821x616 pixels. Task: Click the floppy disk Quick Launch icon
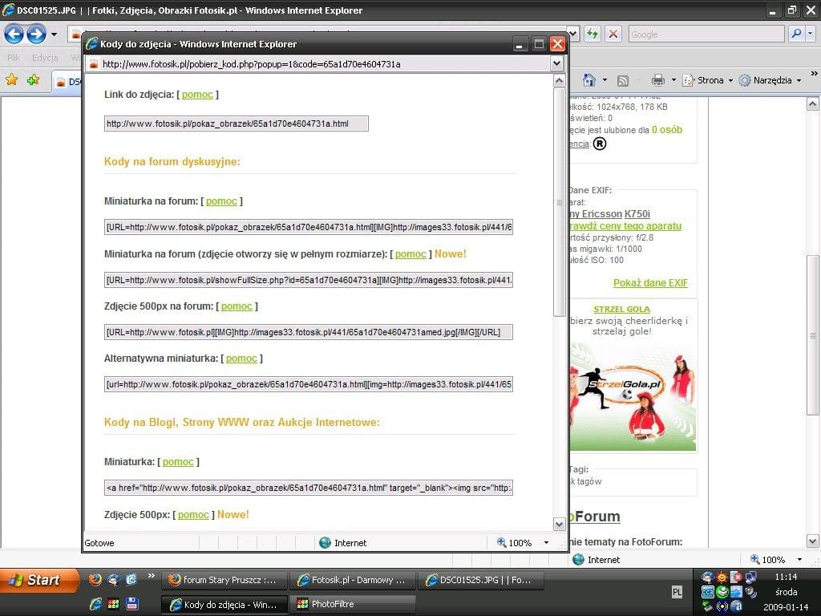coord(132,603)
